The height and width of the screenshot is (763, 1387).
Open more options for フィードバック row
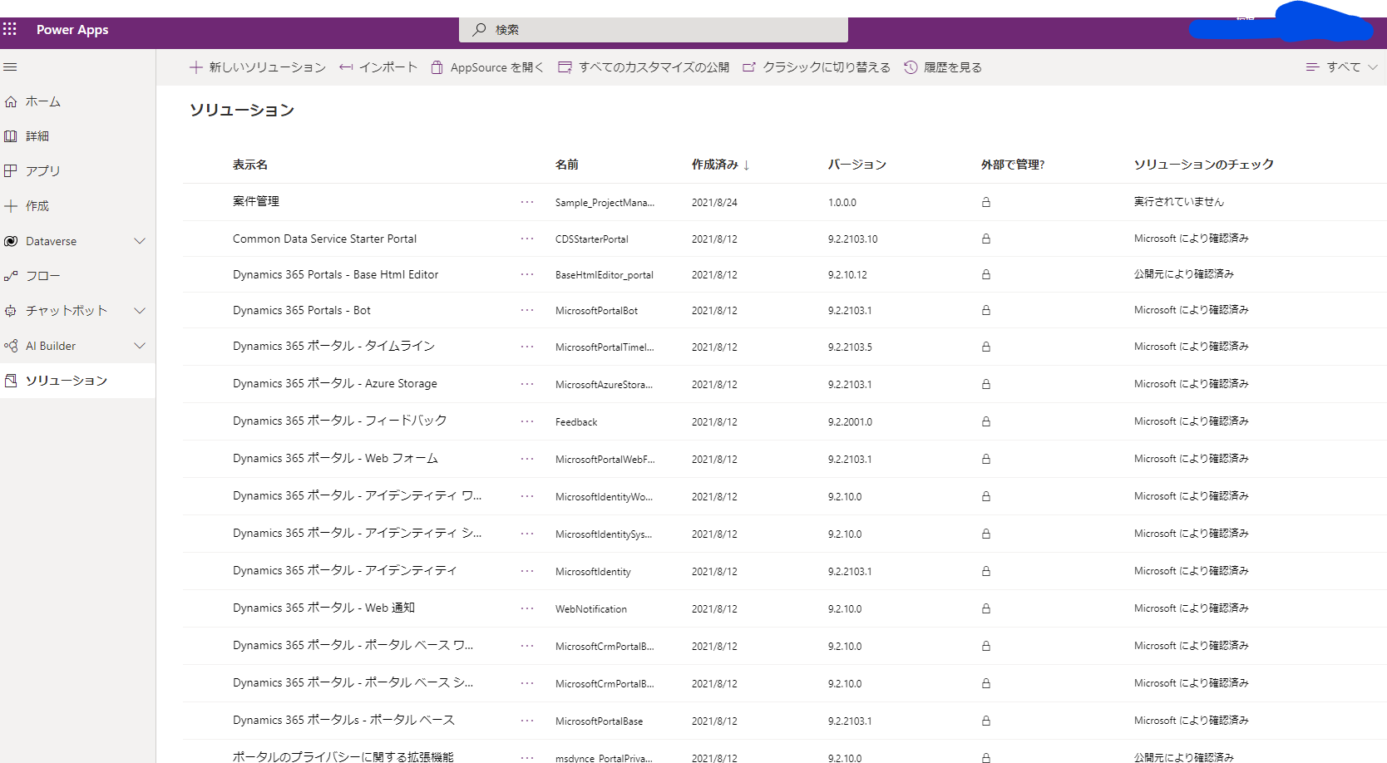pyautogui.click(x=527, y=421)
